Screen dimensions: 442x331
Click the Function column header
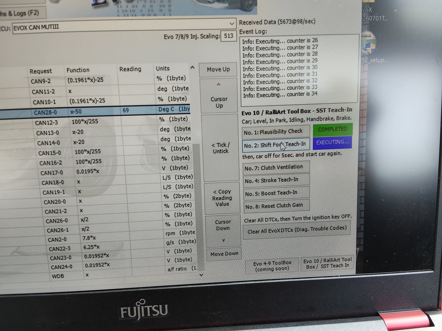(x=78, y=70)
